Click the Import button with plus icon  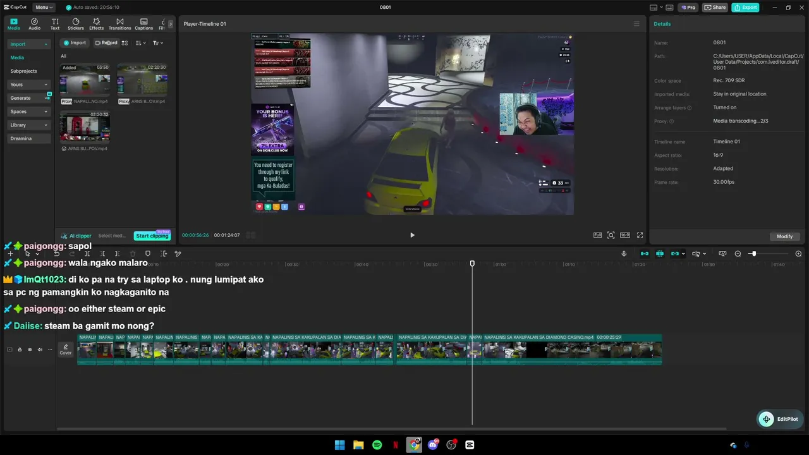(75, 43)
